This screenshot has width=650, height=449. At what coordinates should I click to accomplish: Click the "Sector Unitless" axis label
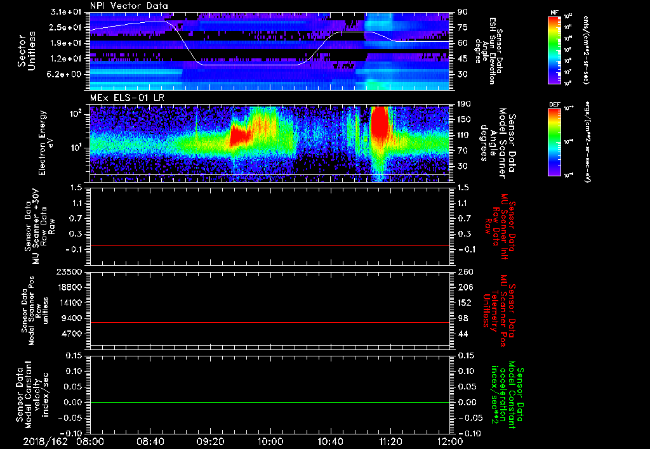(x=27, y=51)
